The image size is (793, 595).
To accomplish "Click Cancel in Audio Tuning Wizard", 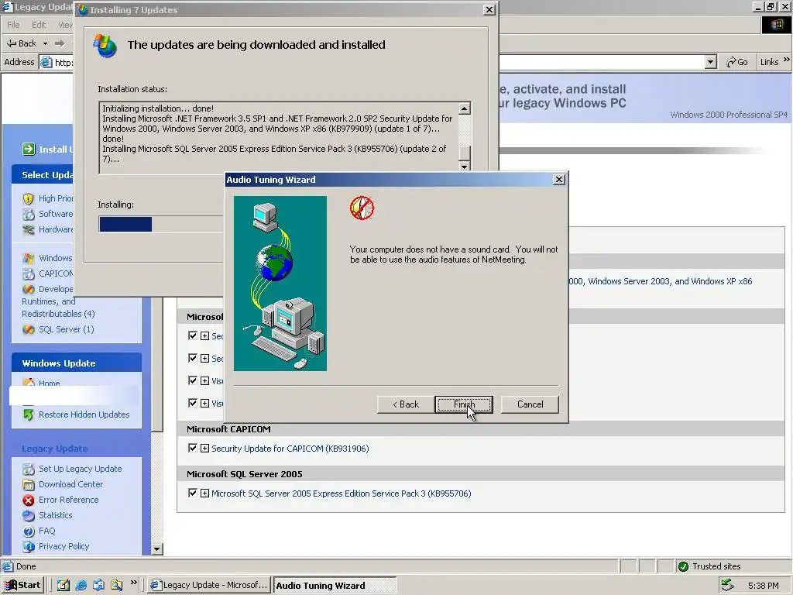I will [530, 404].
